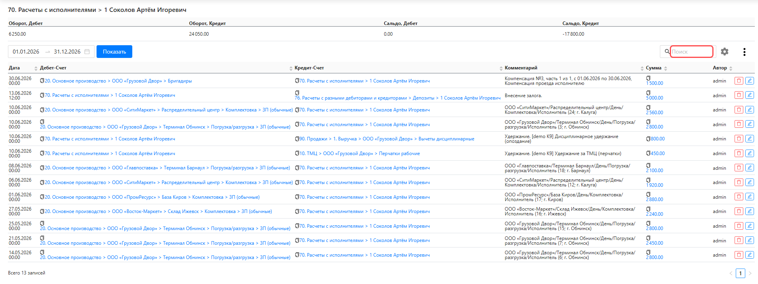Open the three-dot more options menu
Viewport: 758px width, 284px height.
click(744, 52)
